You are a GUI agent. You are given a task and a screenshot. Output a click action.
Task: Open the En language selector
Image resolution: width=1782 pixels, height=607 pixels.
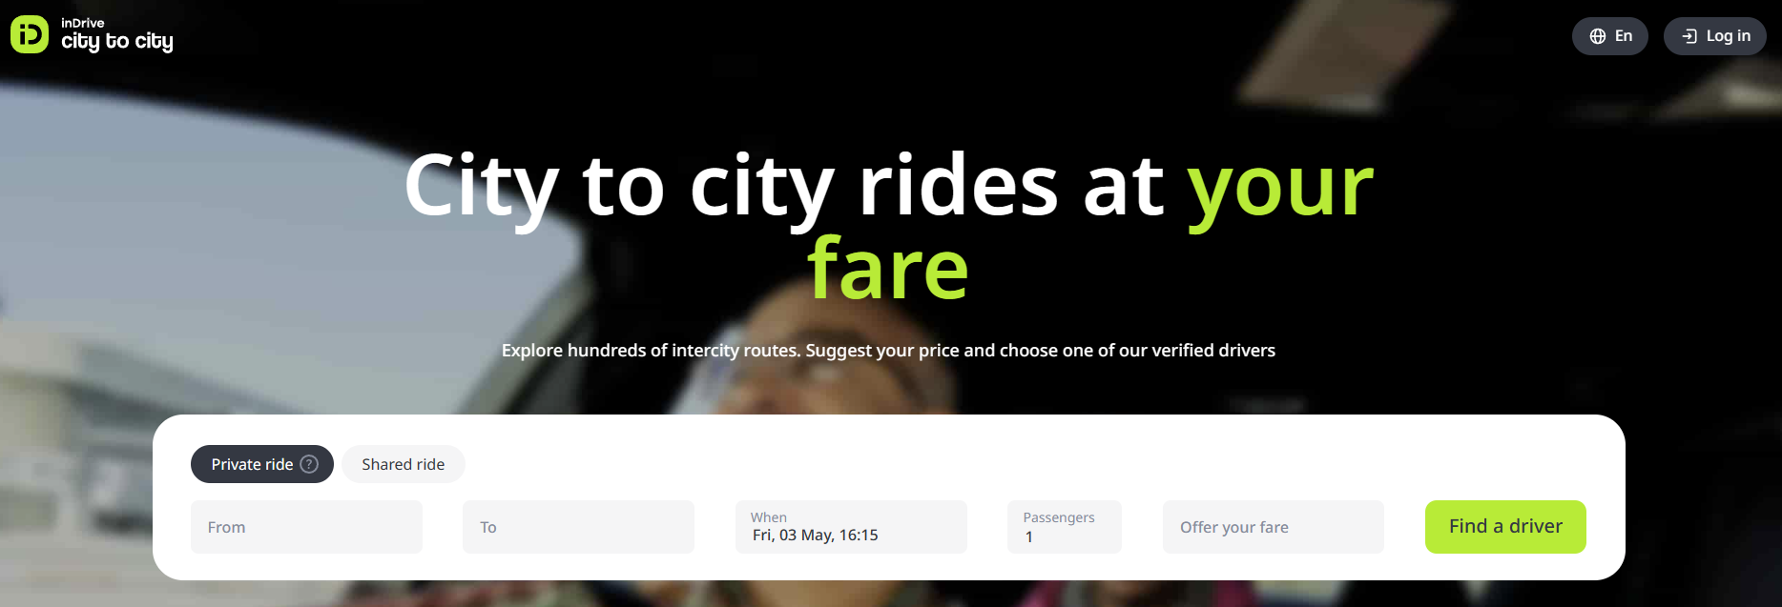tap(1610, 36)
